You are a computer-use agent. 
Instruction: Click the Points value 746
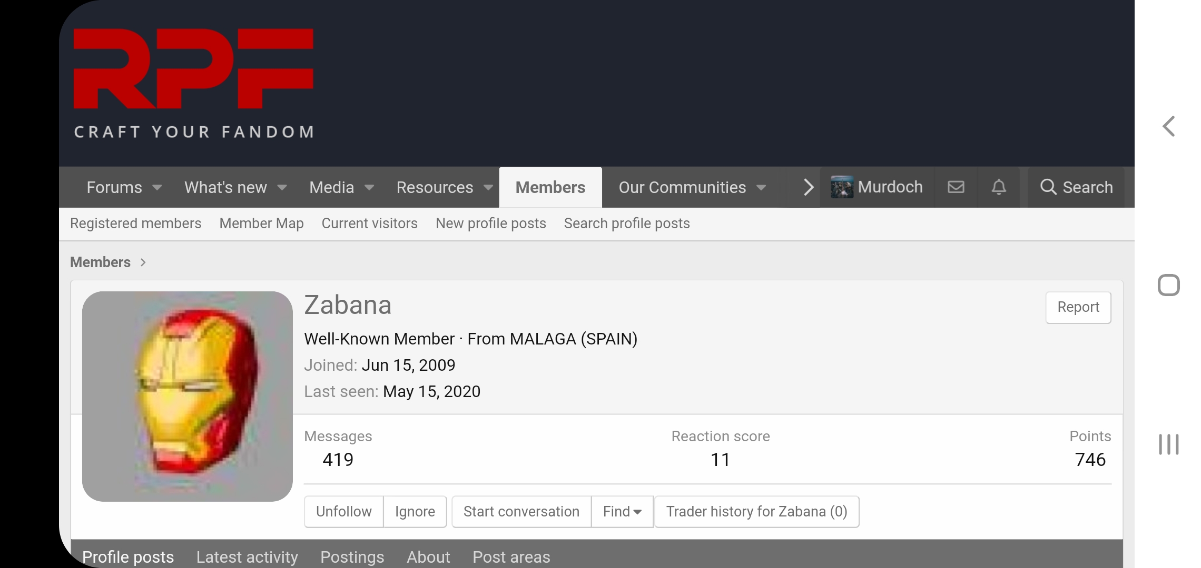[x=1090, y=460]
